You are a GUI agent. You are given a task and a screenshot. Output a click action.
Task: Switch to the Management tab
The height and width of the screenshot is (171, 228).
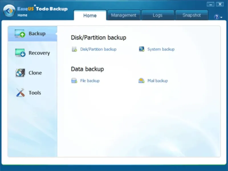(x=124, y=15)
